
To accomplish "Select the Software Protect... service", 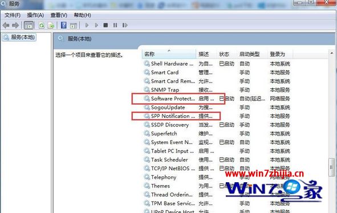I will 173,99.
